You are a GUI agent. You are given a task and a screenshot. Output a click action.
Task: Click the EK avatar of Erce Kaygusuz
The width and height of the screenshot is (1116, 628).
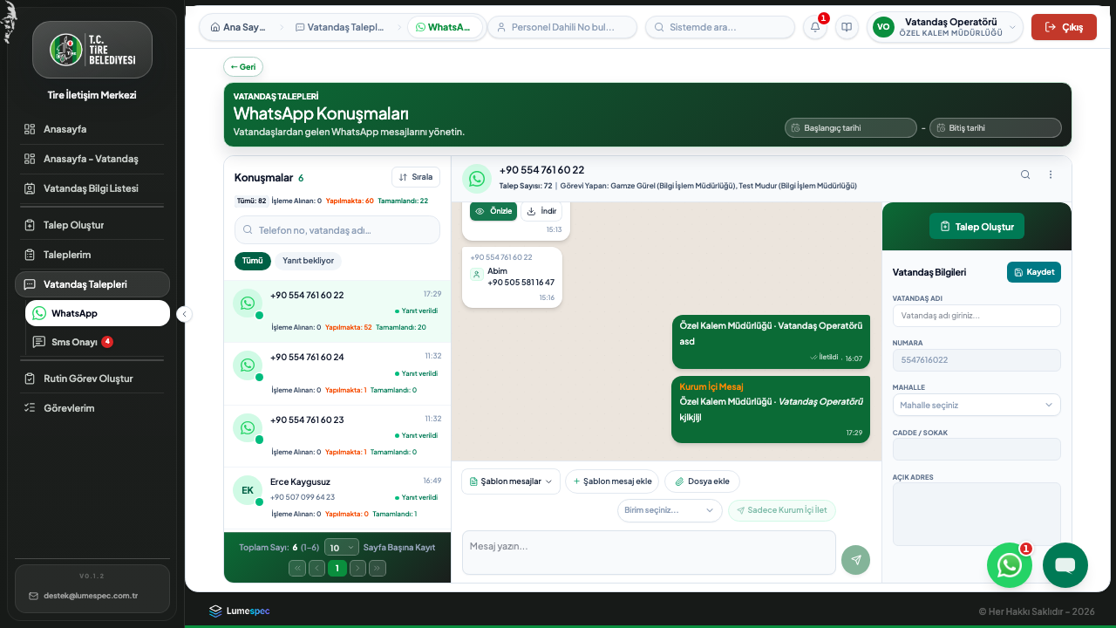coord(248,490)
